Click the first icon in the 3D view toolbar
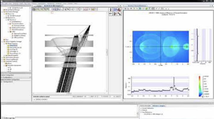Screen dimensions: 214x119 (x=34, y=9)
